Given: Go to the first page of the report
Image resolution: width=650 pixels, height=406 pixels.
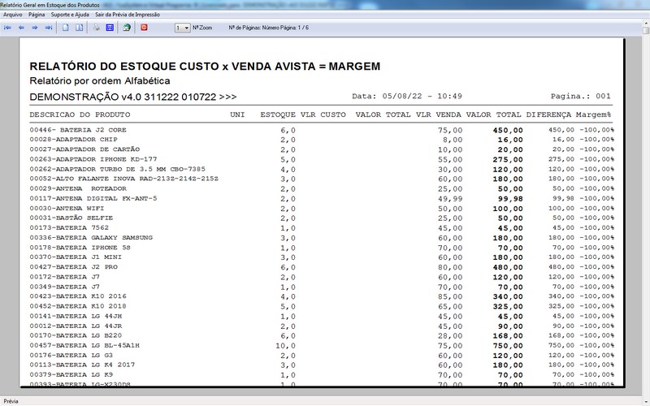Looking at the screenshot, I should click(7, 28).
